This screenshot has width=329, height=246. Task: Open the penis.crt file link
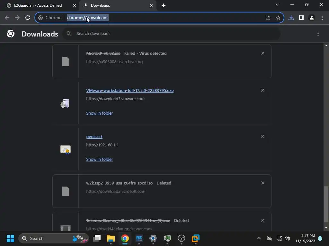94,136
